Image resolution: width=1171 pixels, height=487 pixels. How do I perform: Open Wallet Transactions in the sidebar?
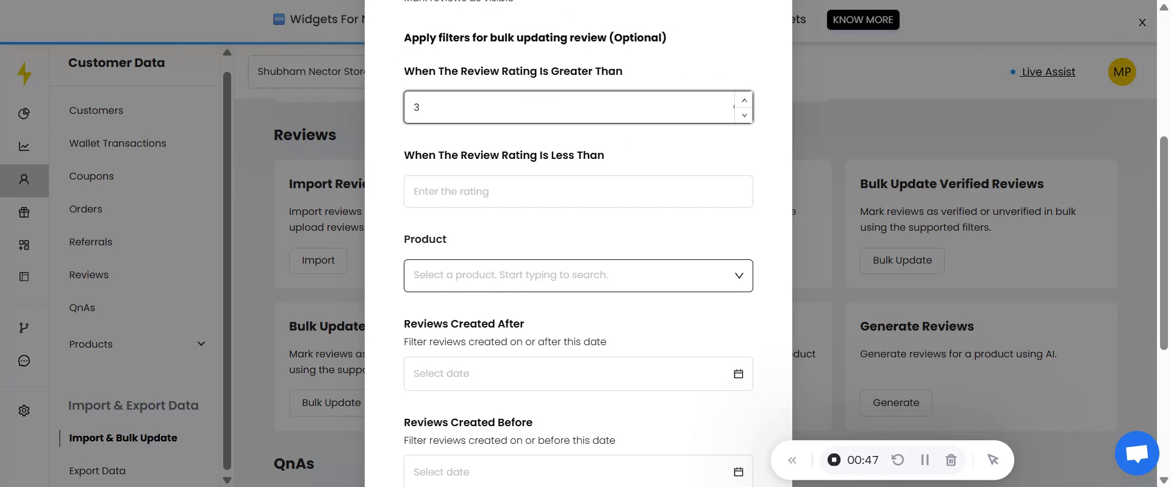118,143
